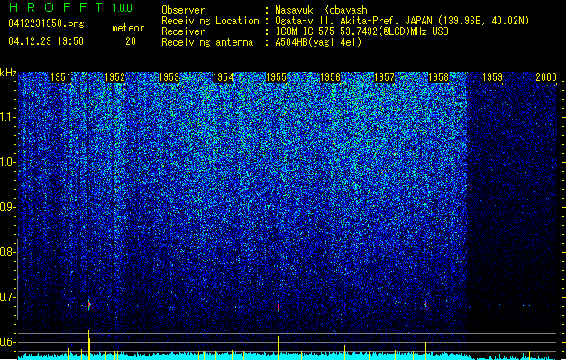
Task: Click the kHz axis unit label
Action: (x=8, y=73)
